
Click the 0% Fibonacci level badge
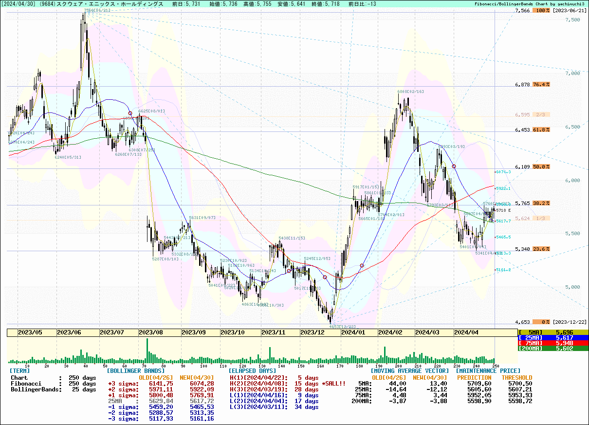(541, 322)
